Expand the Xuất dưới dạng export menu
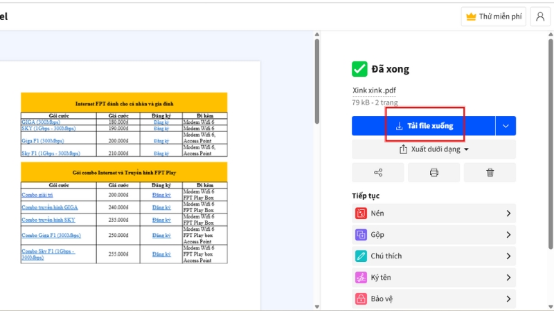 (434, 149)
